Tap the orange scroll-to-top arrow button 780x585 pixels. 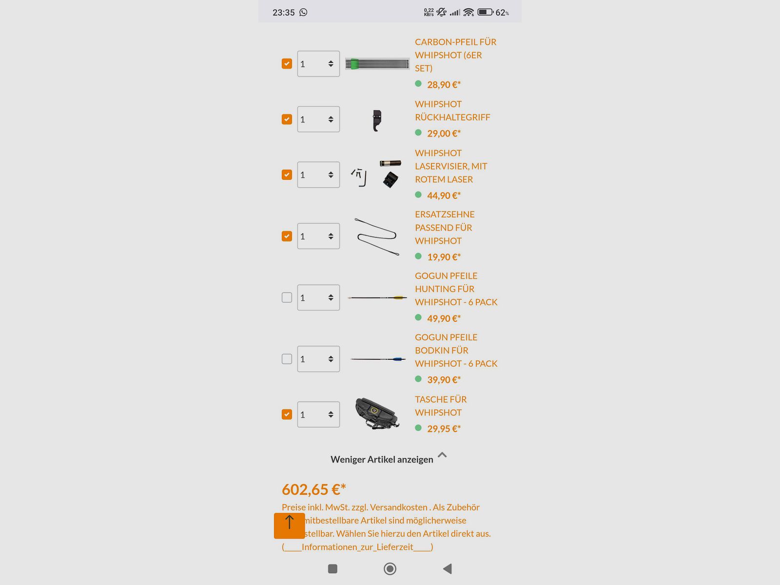tap(290, 526)
